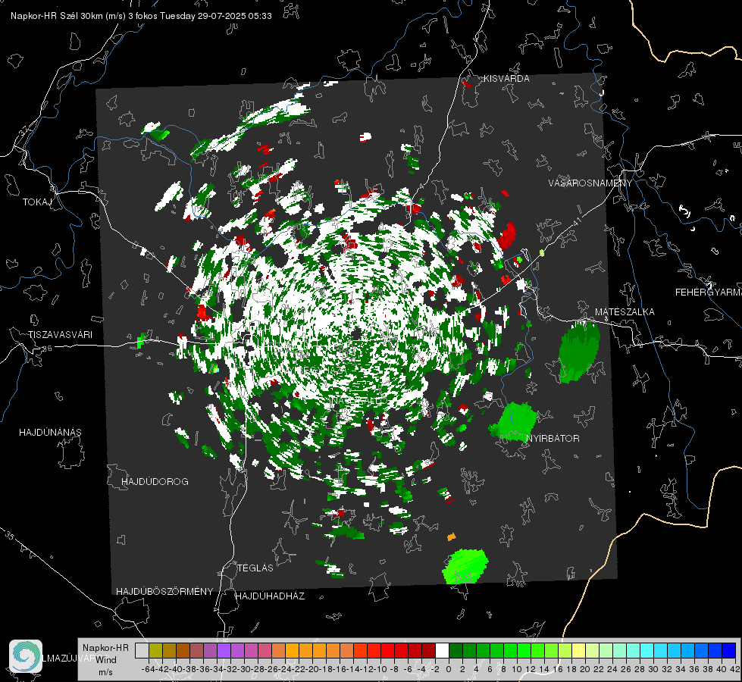
Task: Click the swirl logo icon bottom-left
Action: (x=26, y=656)
